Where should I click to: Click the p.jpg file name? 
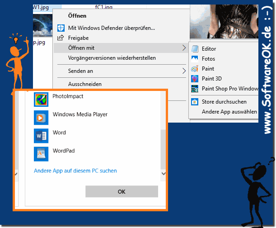click(x=39, y=43)
